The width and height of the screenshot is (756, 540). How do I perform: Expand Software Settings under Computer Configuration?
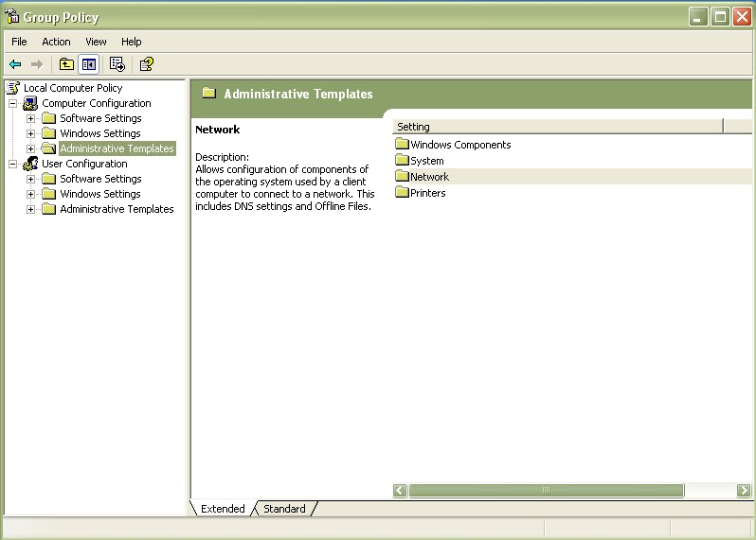[x=30, y=118]
